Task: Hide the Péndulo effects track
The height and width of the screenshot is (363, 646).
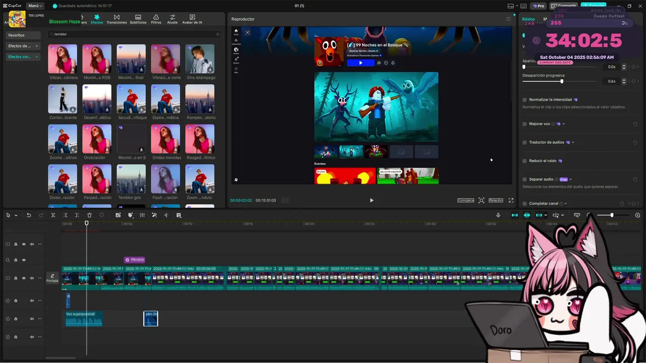Action: [24, 260]
